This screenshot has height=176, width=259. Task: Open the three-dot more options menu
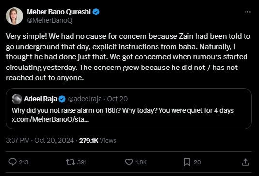point(247,12)
